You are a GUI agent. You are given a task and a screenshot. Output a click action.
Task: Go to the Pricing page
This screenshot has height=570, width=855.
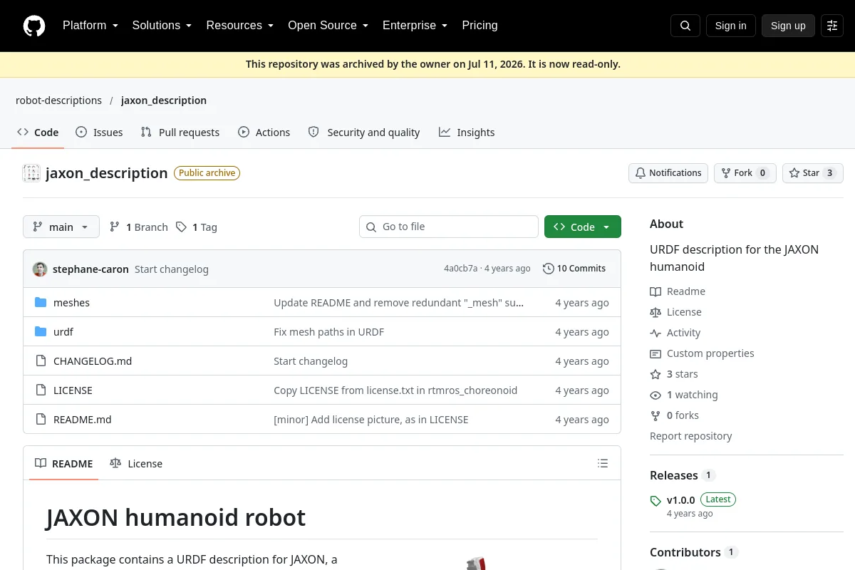[480, 26]
